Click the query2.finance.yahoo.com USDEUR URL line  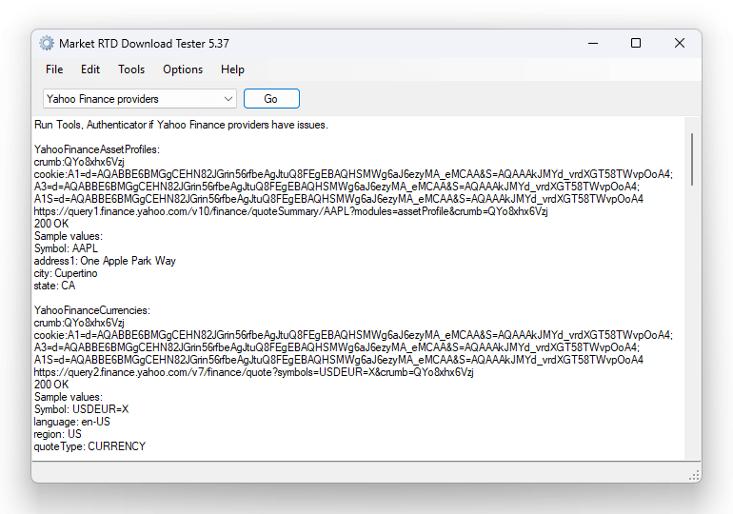(253, 372)
